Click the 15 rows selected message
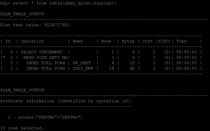Viewport: 210px width, 131px height. coord(22,128)
